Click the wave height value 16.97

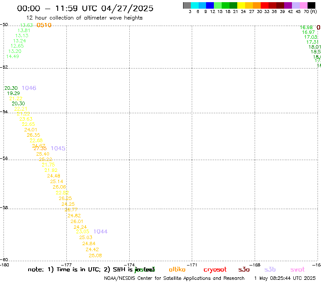coord(308,32)
